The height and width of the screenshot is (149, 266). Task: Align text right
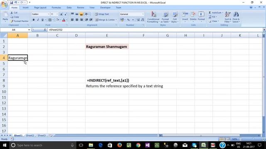(81, 20)
